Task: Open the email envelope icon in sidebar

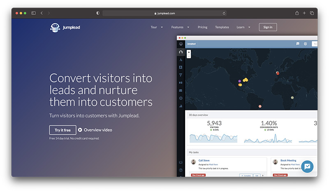Action: (x=181, y=90)
